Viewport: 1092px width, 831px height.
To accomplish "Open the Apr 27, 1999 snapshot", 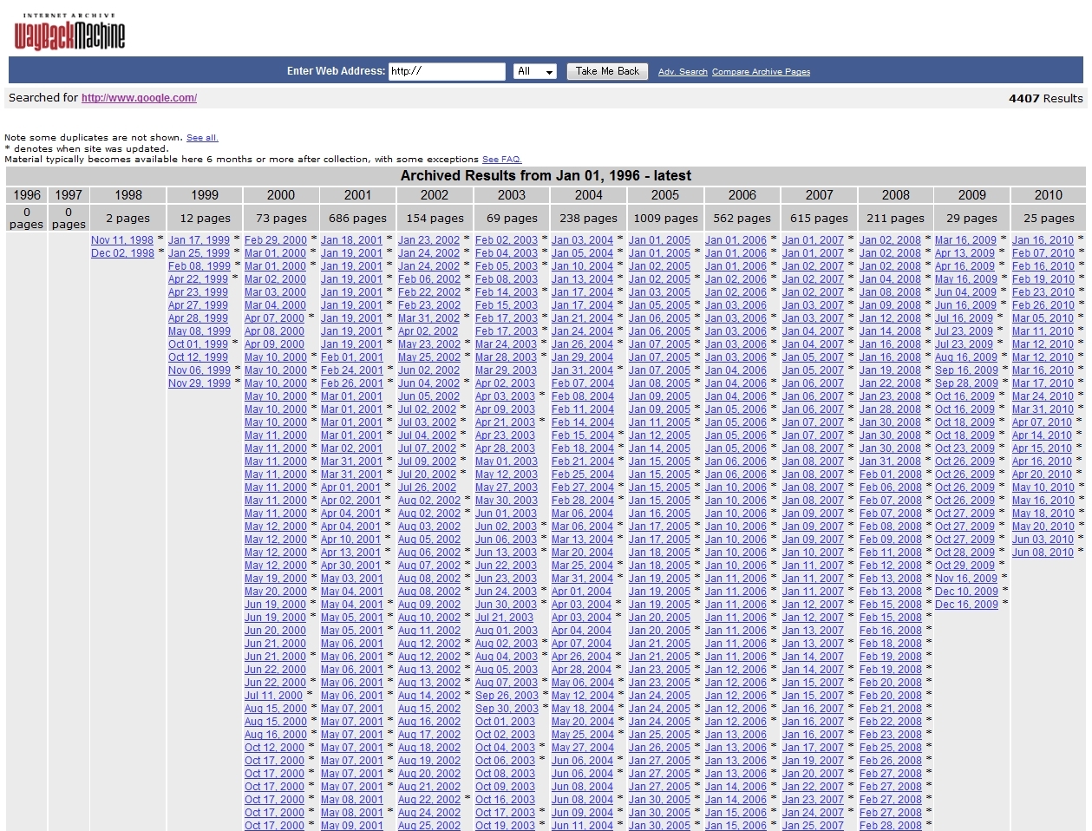I will (x=198, y=305).
